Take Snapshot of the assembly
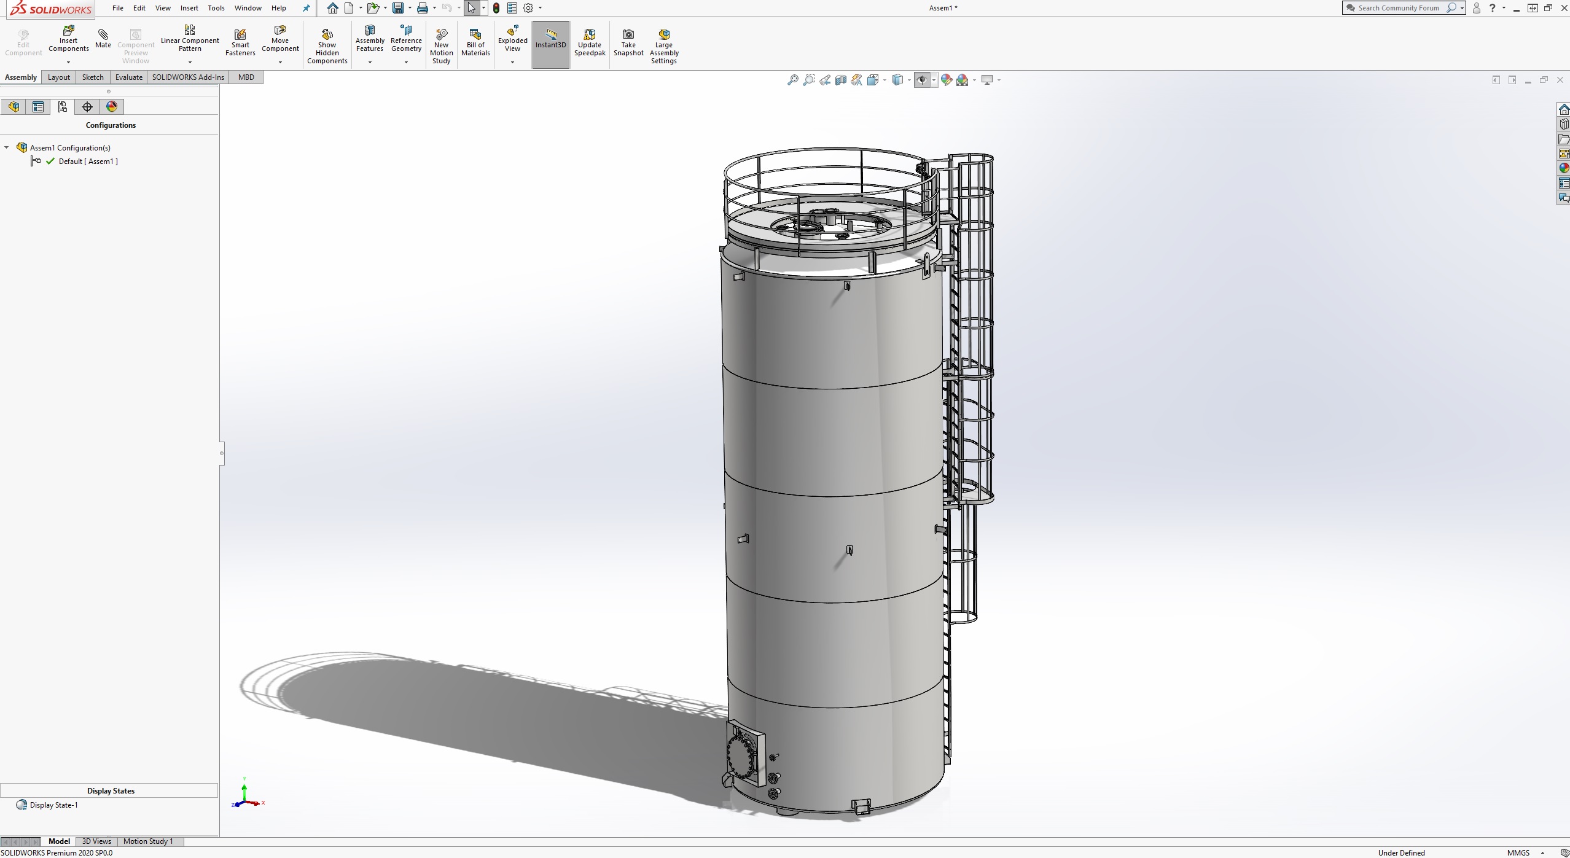Screen dimensions: 1570x858 [628, 43]
